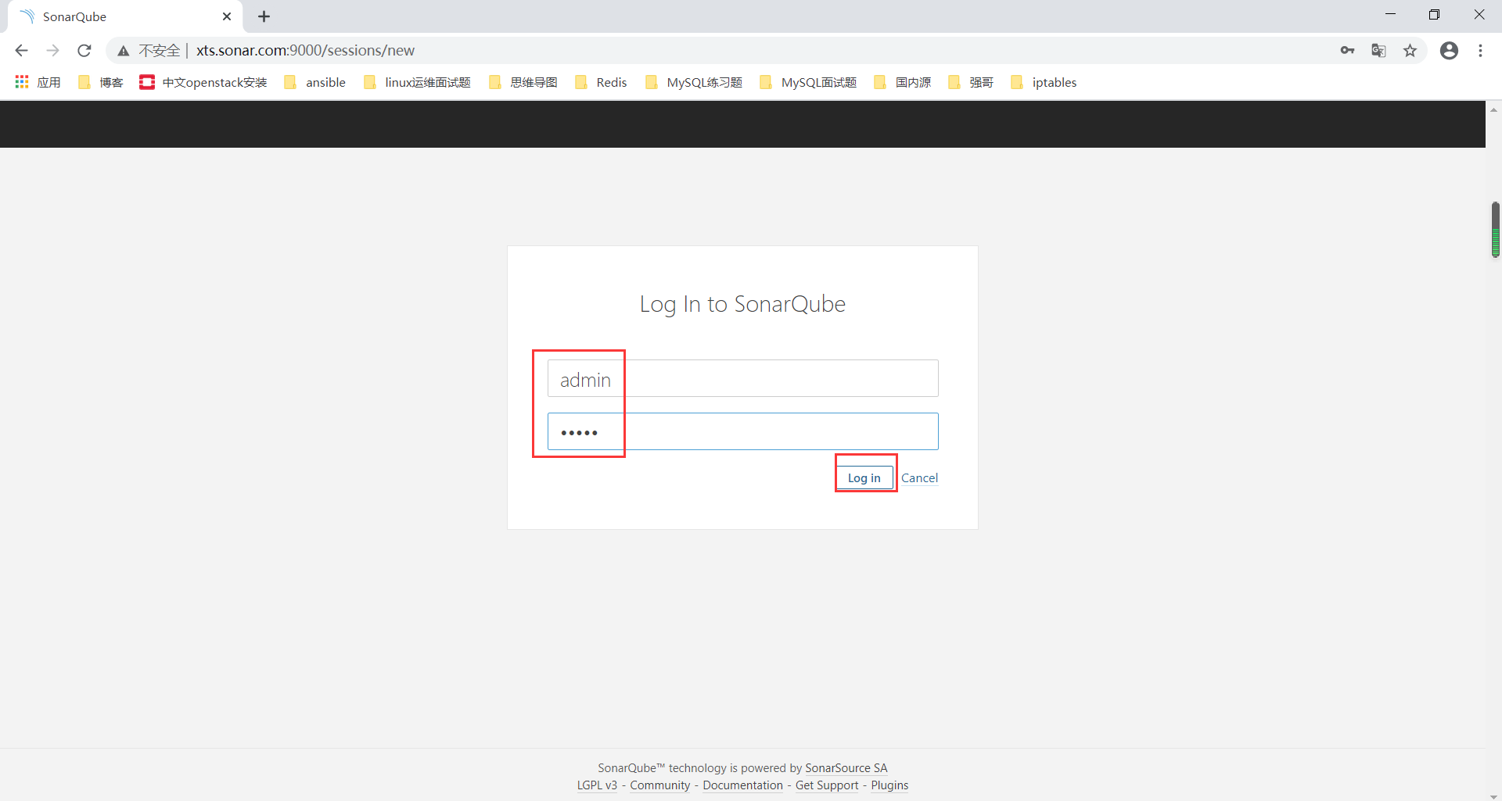Open the LGPL v3 footer link

pos(597,785)
